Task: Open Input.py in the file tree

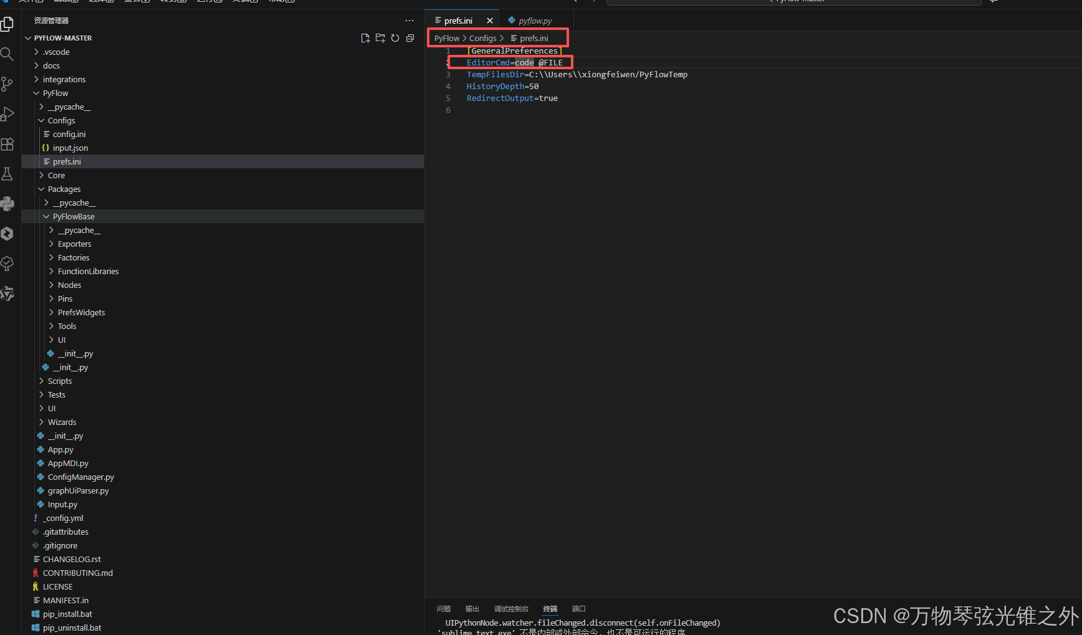Action: click(x=62, y=504)
